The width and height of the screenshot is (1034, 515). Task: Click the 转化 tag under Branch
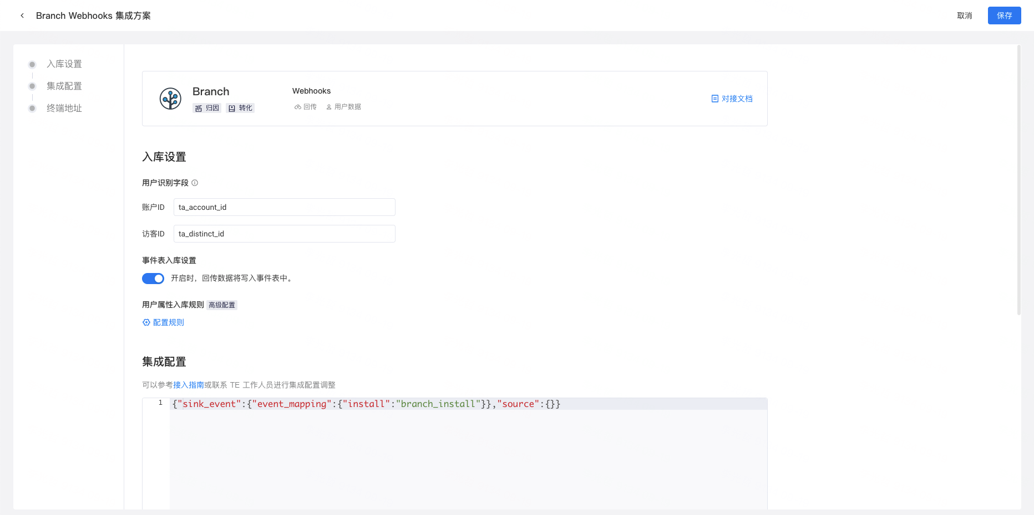[240, 108]
